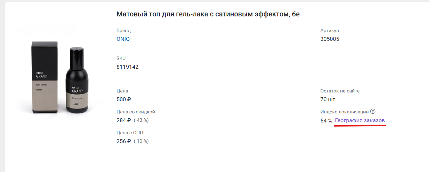This screenshot has height=172, width=429.
Task: Select the SKU value 8119142
Action: 128,67
